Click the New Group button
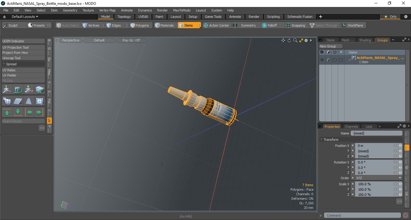 click(x=331, y=46)
